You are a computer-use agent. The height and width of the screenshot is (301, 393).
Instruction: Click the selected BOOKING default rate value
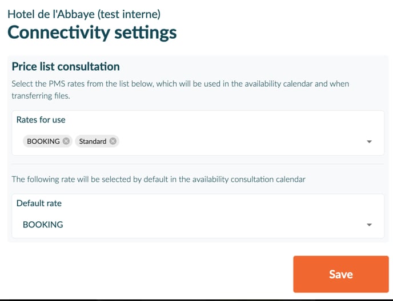43,225
